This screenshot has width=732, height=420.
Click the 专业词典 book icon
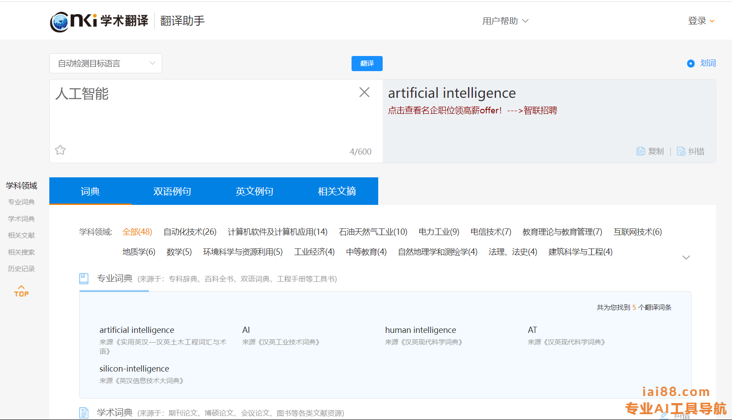84,279
